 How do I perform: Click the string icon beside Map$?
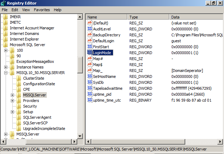(90, 64)
